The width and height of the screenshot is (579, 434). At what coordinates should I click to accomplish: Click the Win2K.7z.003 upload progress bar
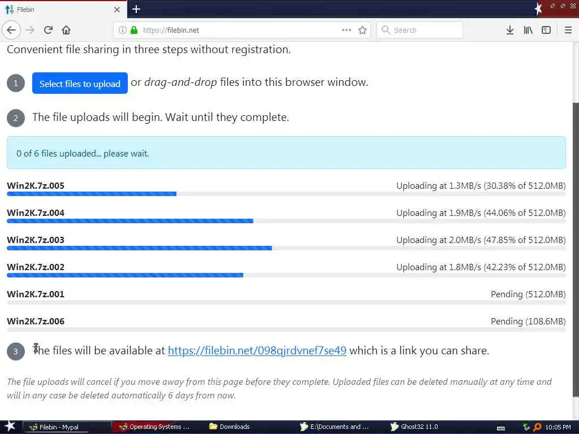point(286,248)
